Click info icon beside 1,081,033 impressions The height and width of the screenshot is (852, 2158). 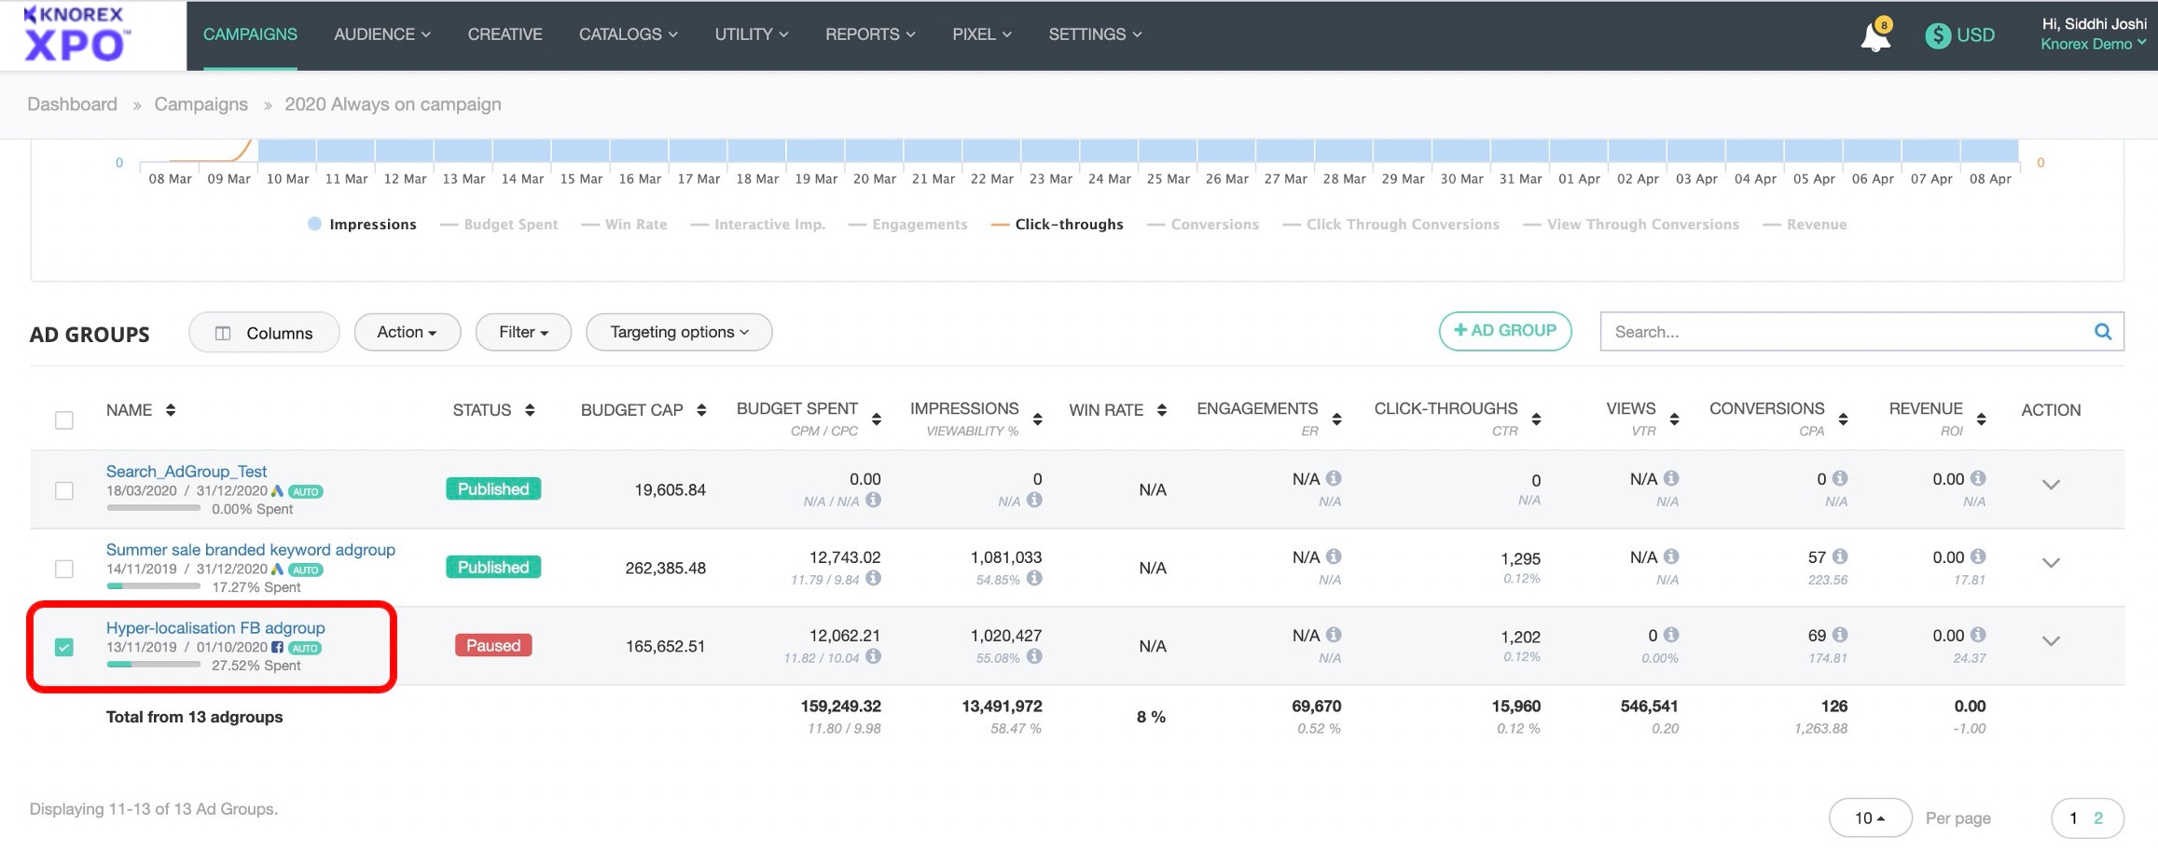1034,578
